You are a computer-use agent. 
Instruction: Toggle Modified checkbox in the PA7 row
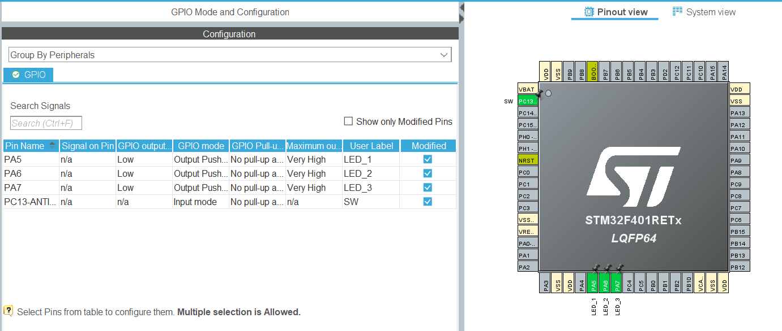coord(428,188)
